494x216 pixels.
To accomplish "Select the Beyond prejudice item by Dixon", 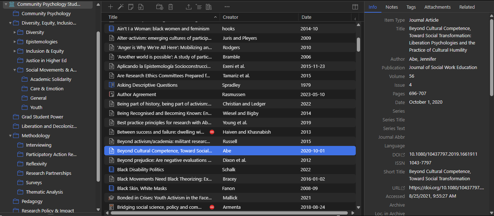I will pyautogui.click(x=230, y=160).
